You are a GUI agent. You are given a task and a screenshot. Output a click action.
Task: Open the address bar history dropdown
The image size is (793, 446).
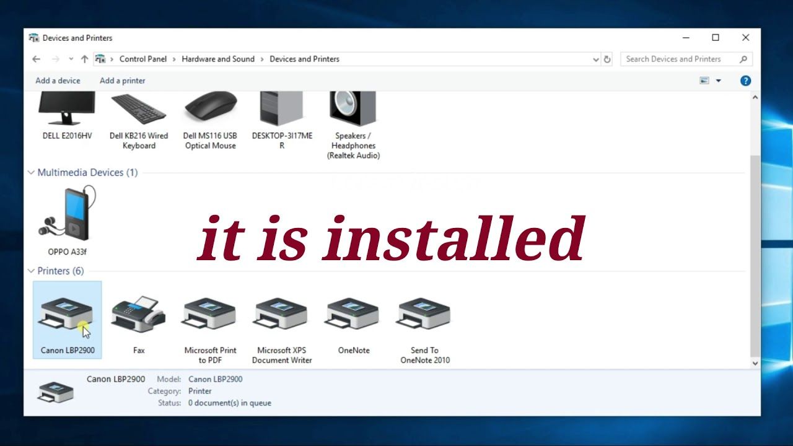(x=596, y=59)
